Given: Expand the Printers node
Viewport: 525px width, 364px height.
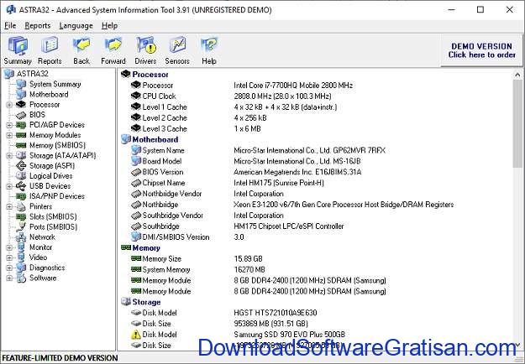Looking at the screenshot, I should (9, 206).
